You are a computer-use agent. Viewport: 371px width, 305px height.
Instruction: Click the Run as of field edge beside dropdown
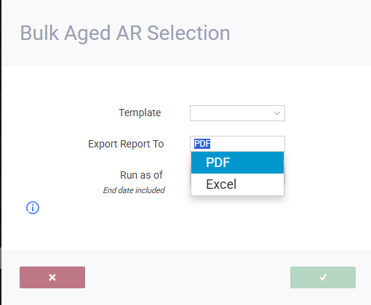(x=284, y=176)
